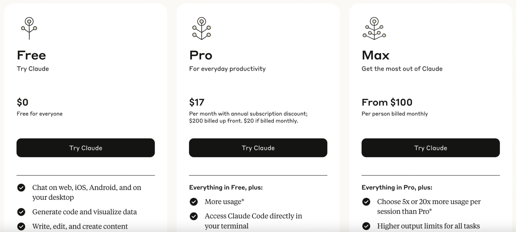Select the Free plan heading
Screen dimensions: 516x232
click(31, 55)
